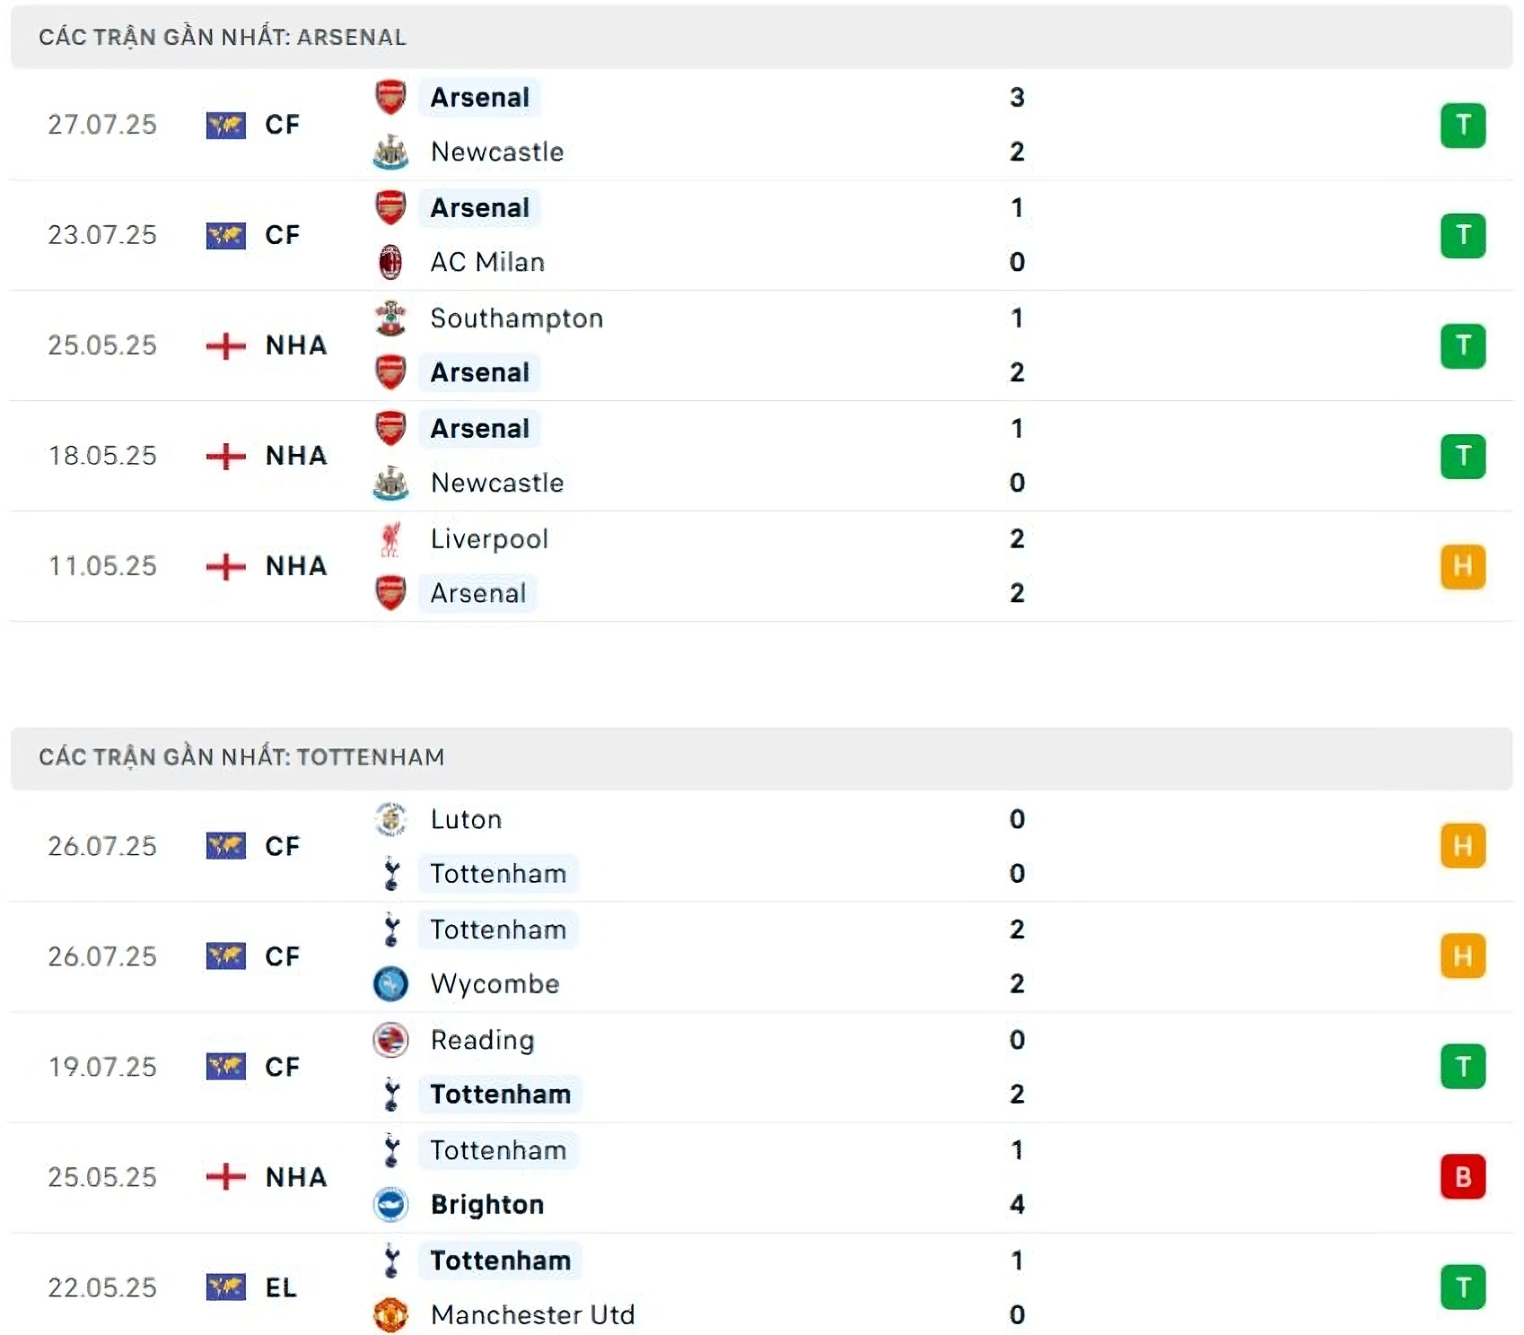The height and width of the screenshot is (1335, 1524).
Task: Click the Brighton club crest icon
Action: click(390, 1205)
